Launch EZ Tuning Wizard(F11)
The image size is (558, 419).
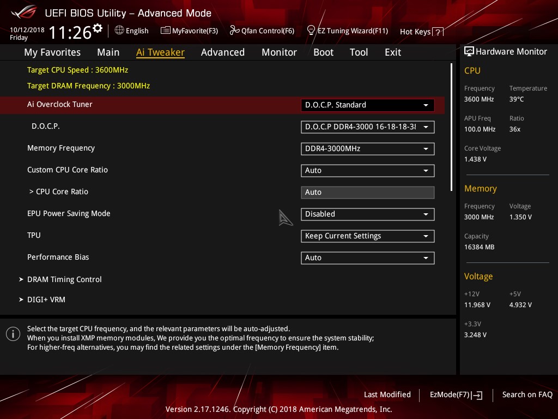pos(353,31)
